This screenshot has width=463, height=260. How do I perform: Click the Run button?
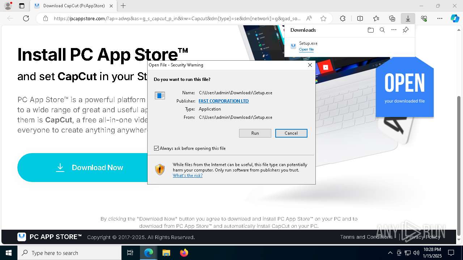point(255,133)
